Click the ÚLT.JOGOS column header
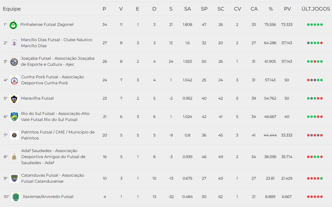 [x=316, y=9]
